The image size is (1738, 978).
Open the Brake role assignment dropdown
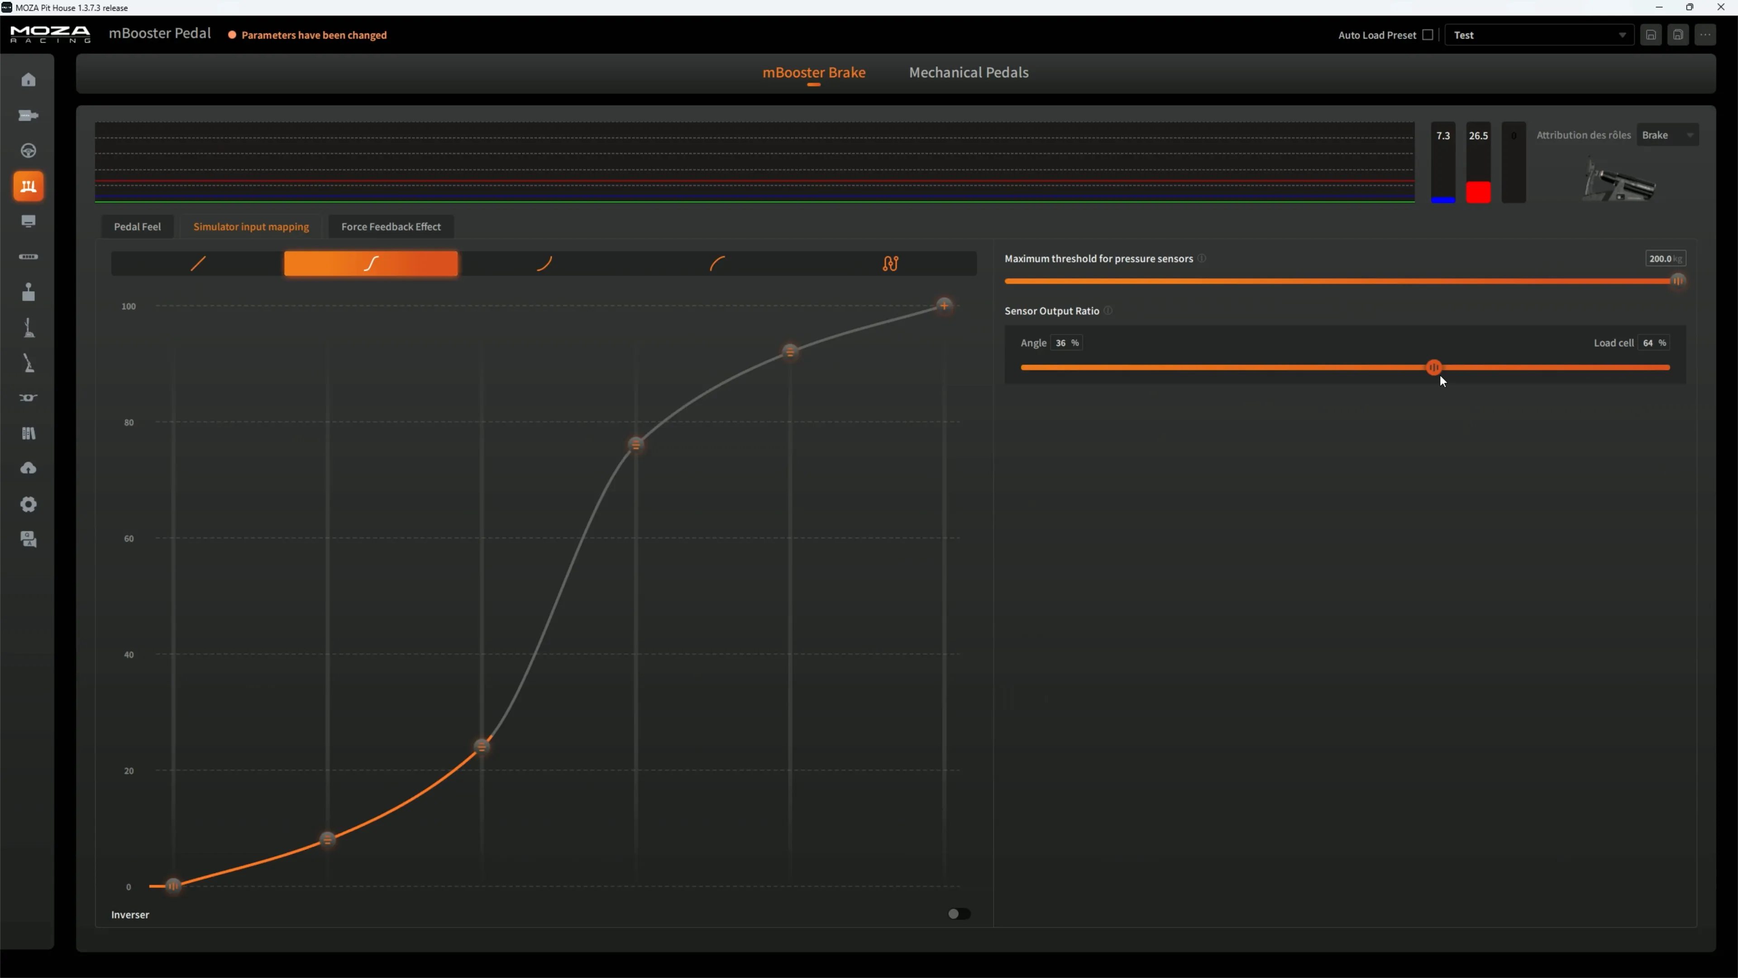click(x=1667, y=135)
